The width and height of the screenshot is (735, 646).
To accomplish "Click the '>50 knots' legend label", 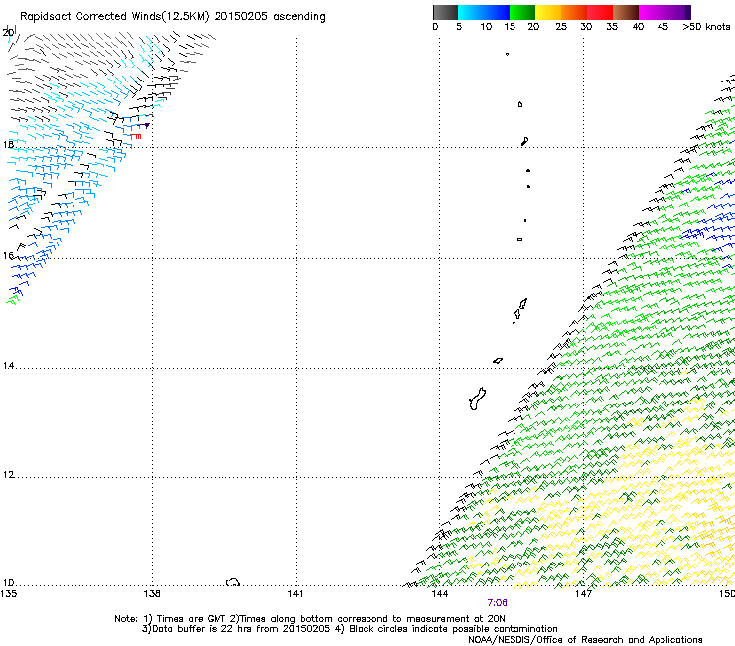I will 706,27.
